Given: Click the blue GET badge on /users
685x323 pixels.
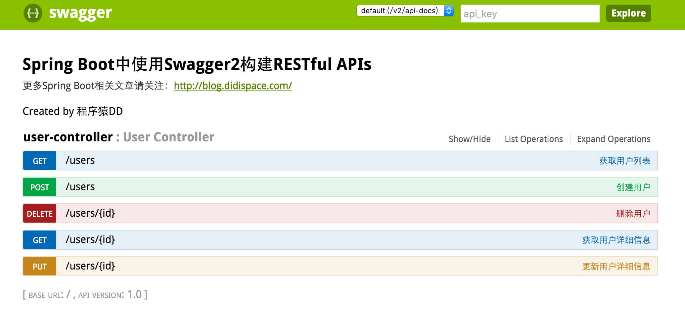Looking at the screenshot, I should [x=39, y=160].
